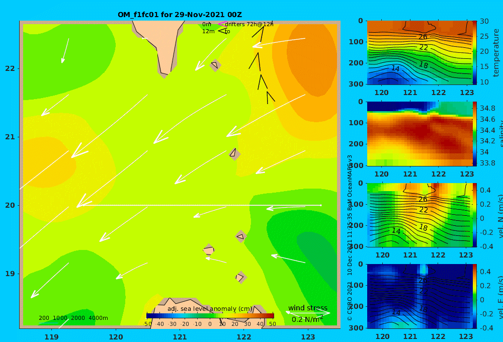
Task: Click the plot title OM_f1fc01 for 29-Nov-2021 00Z
Action: [180, 15]
